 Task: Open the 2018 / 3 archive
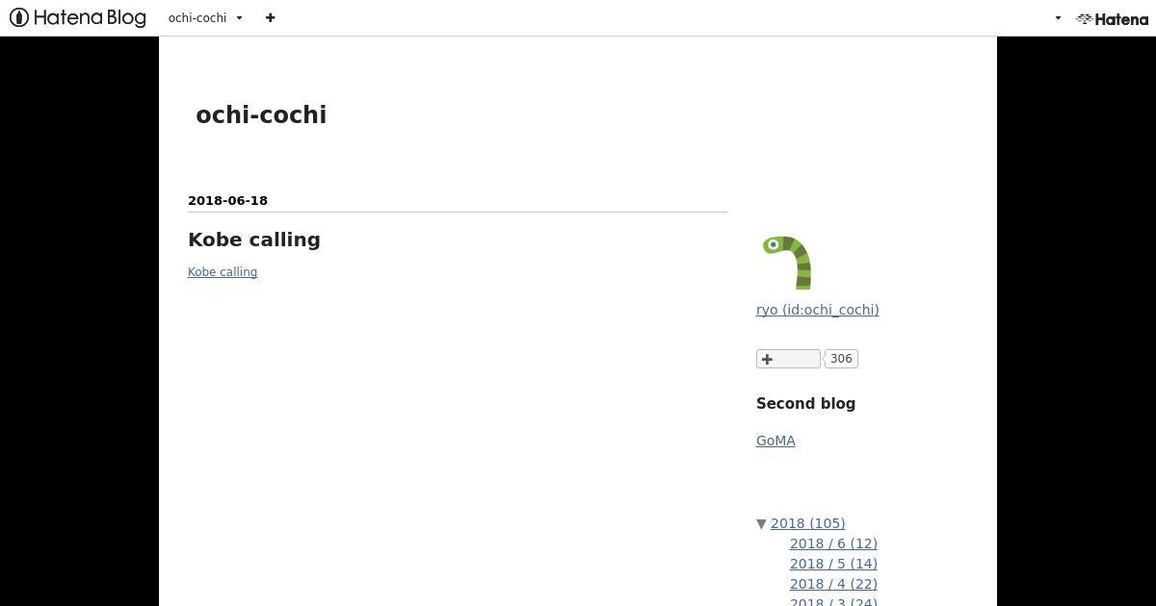tap(833, 601)
